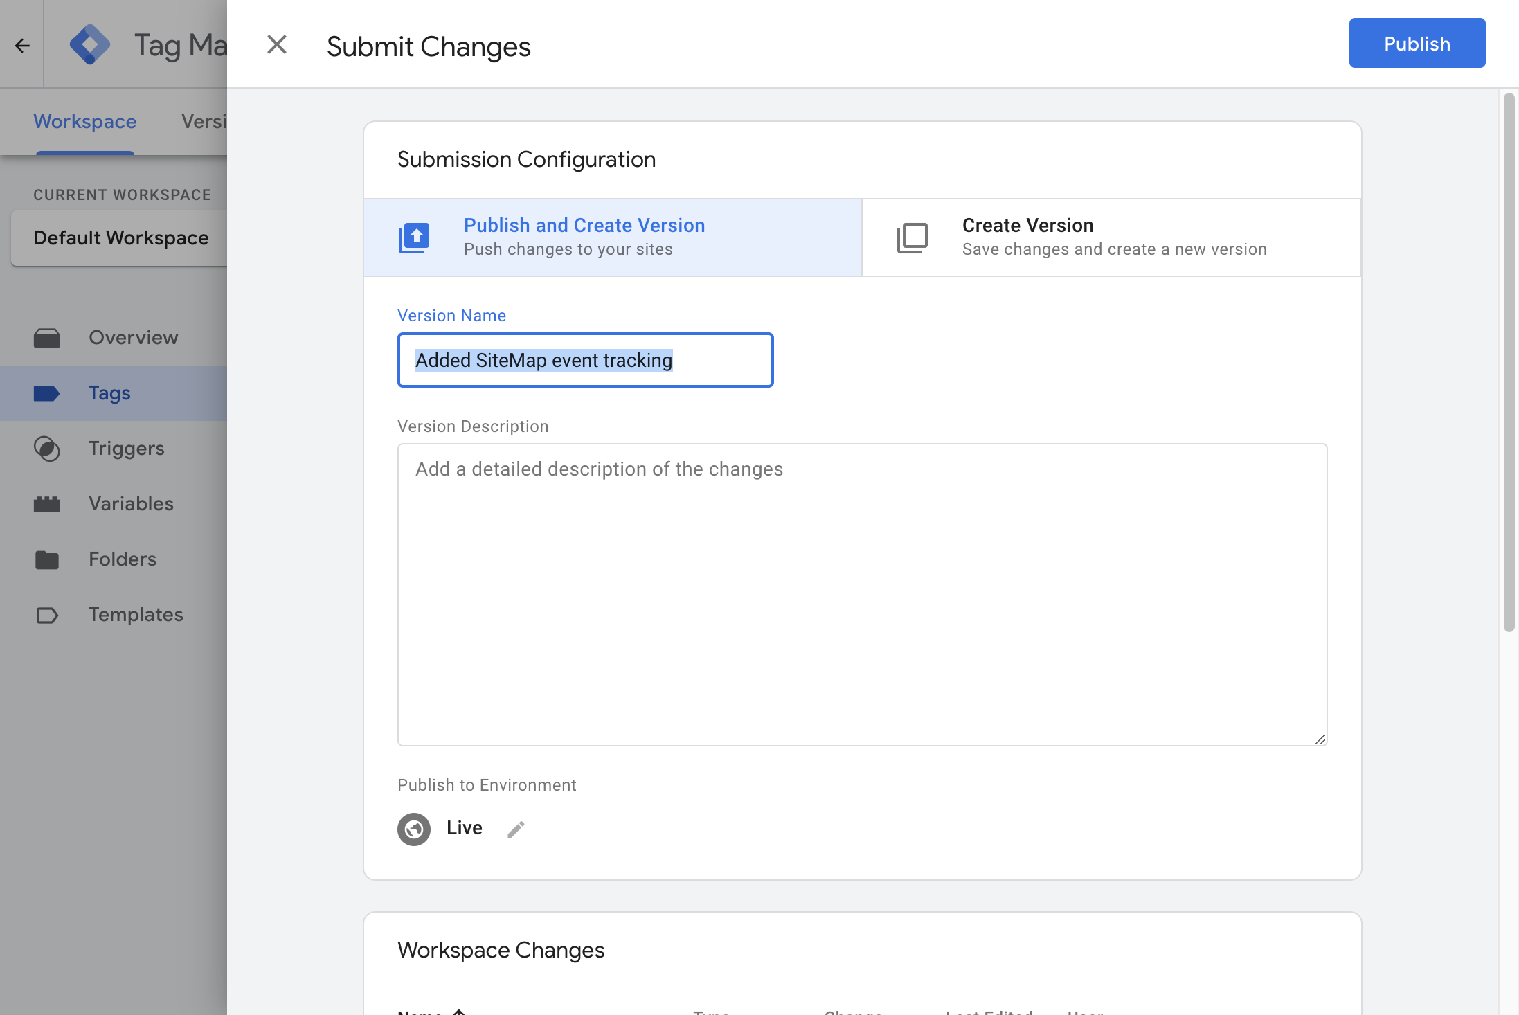
Task: Open Triggers in the sidebar
Action: 114,449
